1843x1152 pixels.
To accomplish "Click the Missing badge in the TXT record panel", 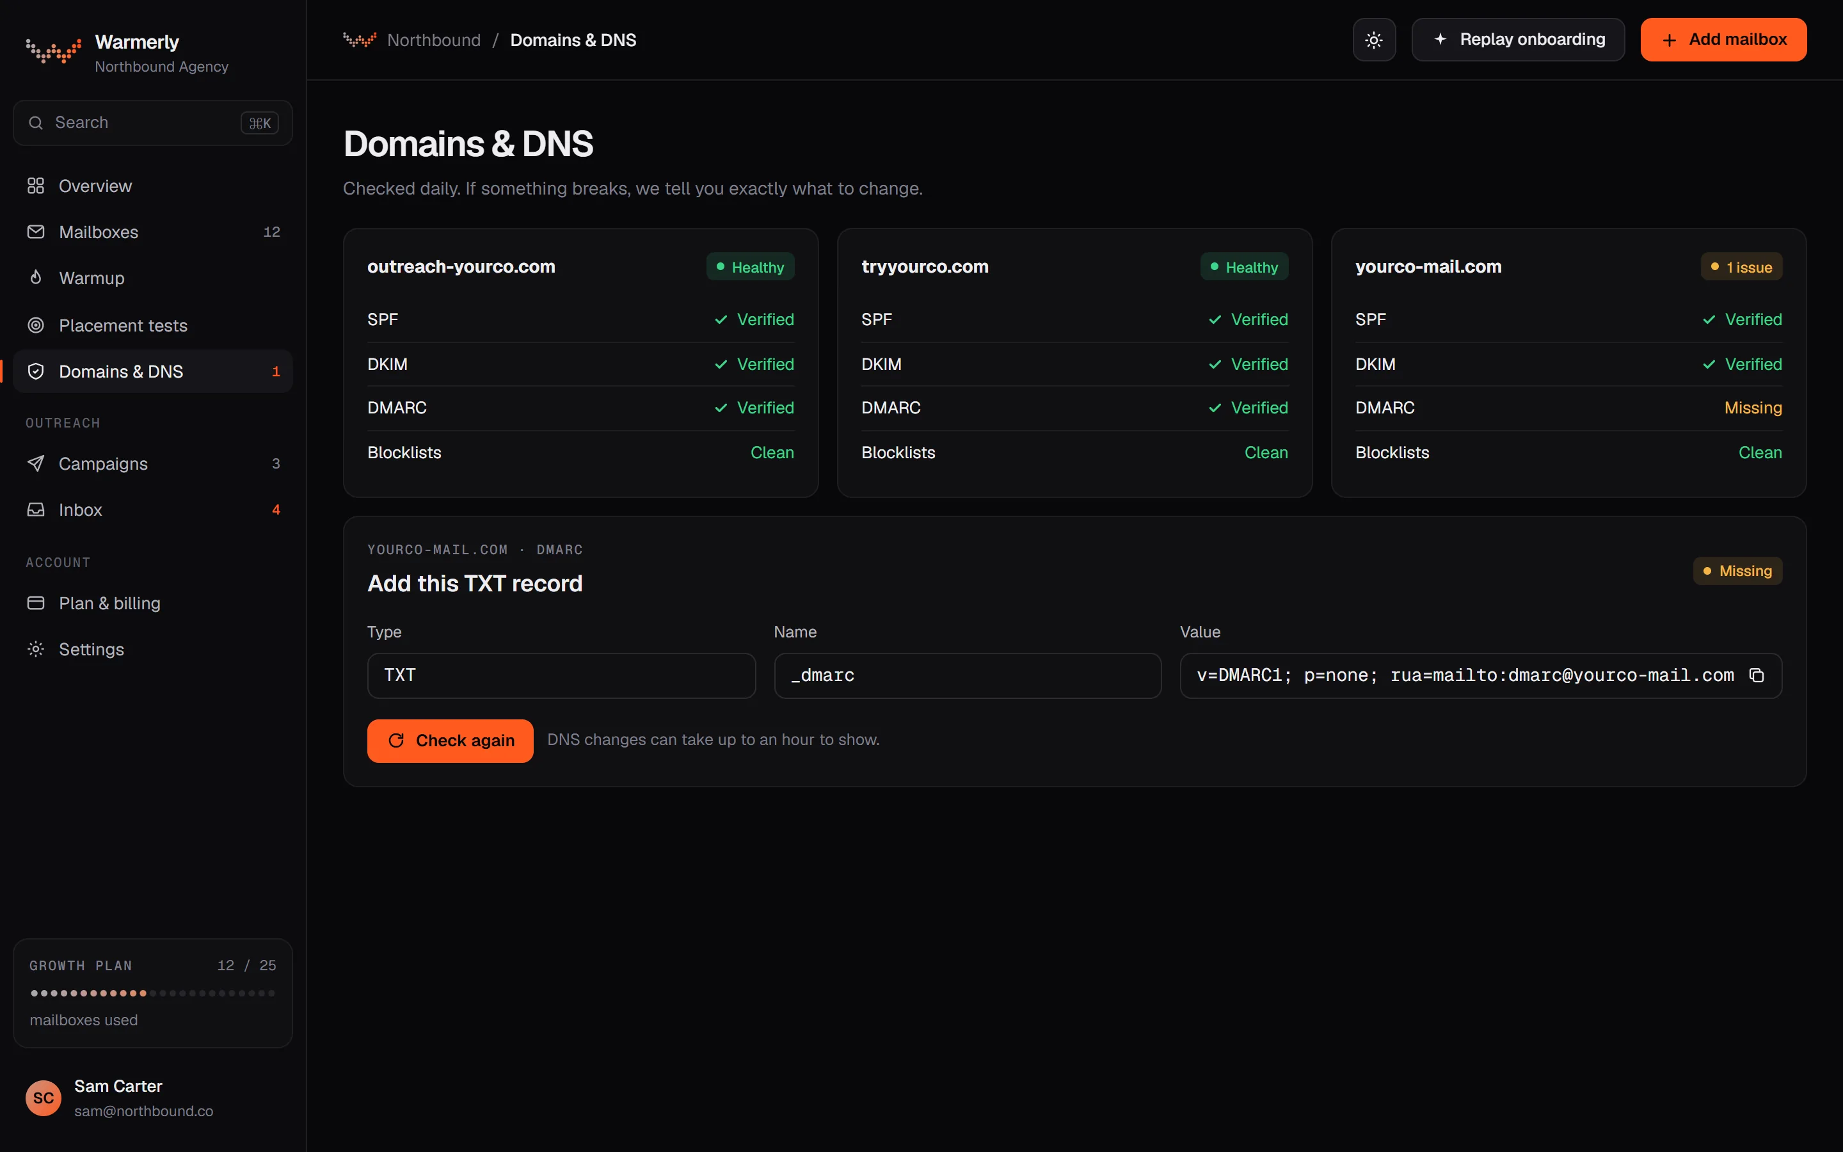I will click(x=1737, y=571).
